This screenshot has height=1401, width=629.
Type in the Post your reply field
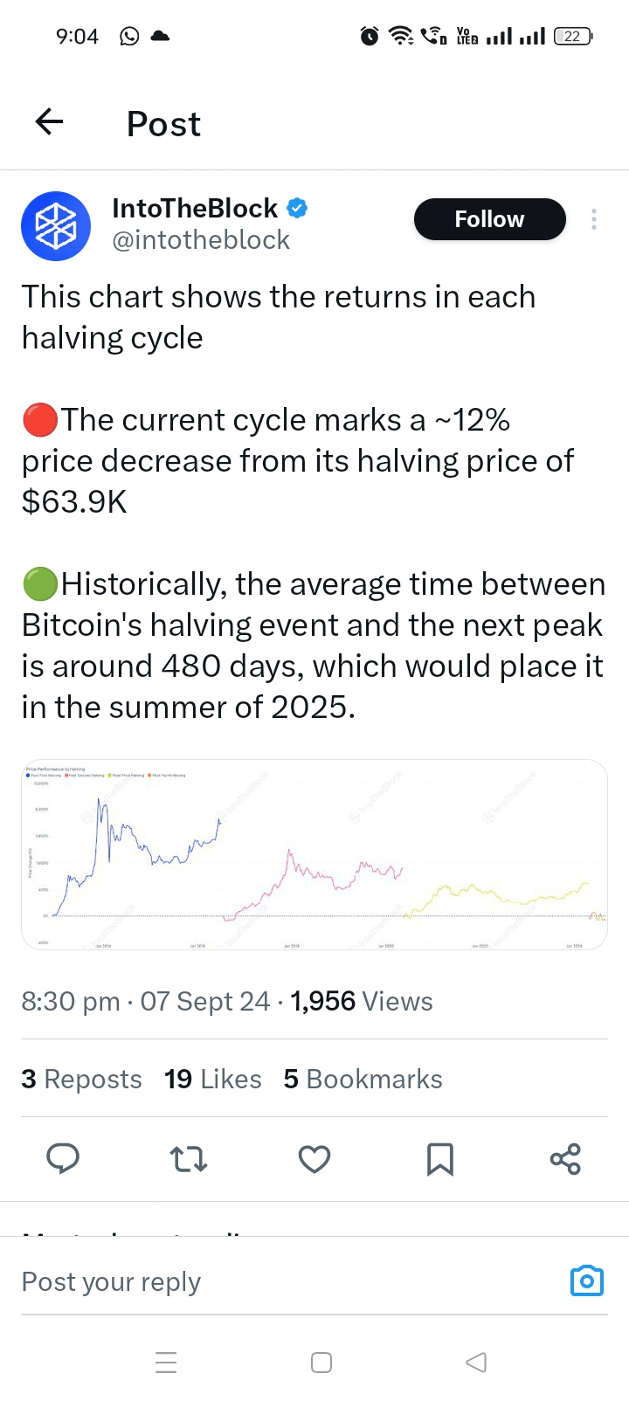pyautogui.click(x=262, y=1281)
